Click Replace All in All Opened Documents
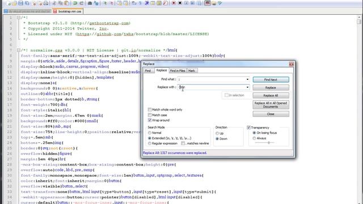Screen dimensions: 363x204 (271, 105)
